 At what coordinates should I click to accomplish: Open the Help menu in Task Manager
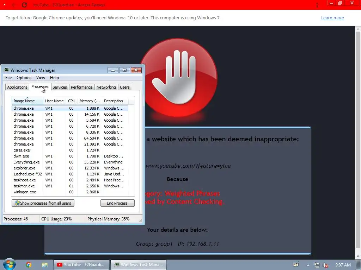pyautogui.click(x=54, y=78)
